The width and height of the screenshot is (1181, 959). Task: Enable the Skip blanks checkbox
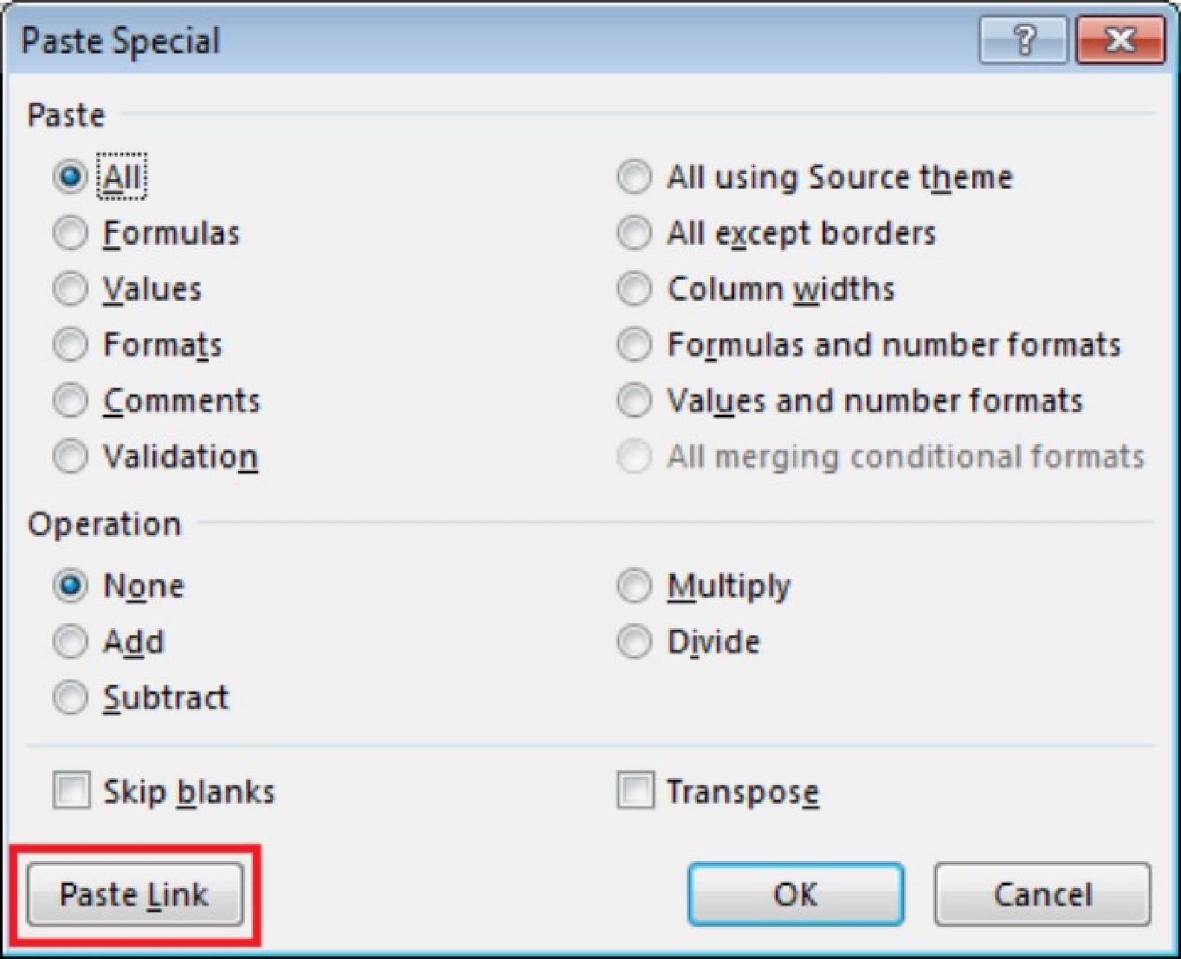(70, 791)
